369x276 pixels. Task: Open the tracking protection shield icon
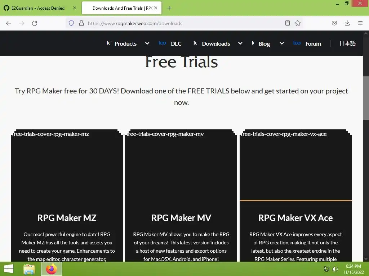click(71, 23)
